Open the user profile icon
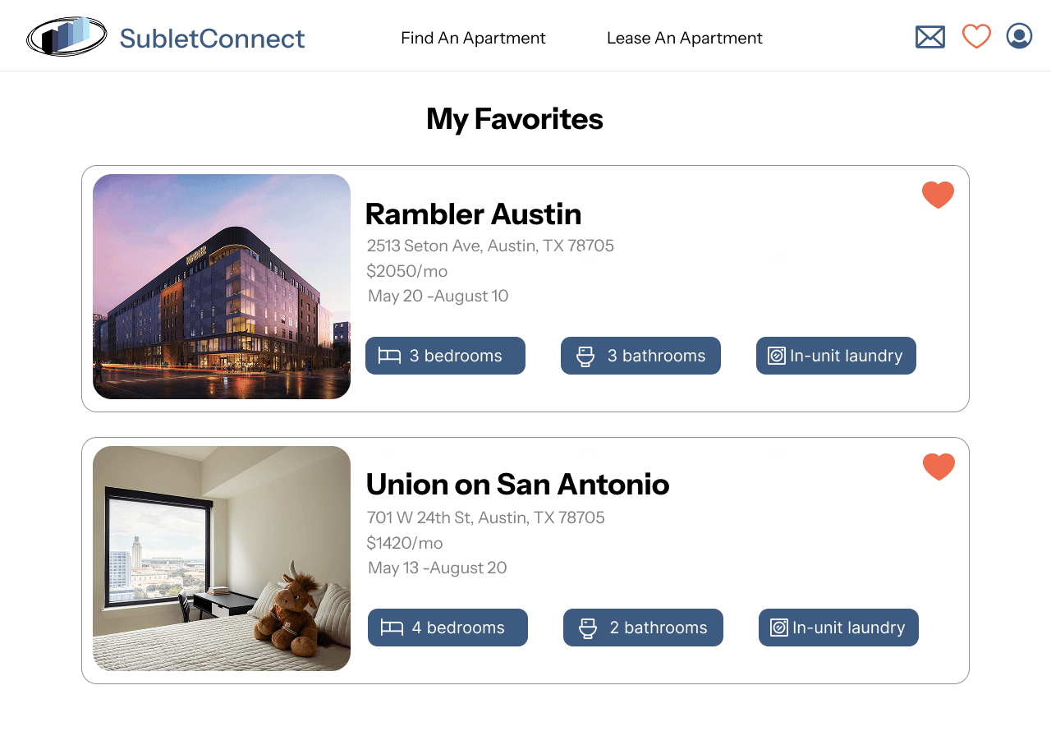This screenshot has width=1051, height=745. pyautogui.click(x=1019, y=36)
